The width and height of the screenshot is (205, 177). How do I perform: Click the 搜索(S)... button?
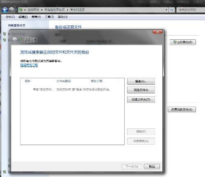point(141,82)
